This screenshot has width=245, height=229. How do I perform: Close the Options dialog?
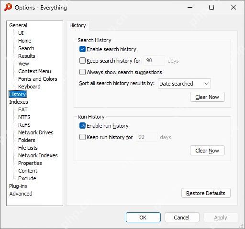point(234,7)
